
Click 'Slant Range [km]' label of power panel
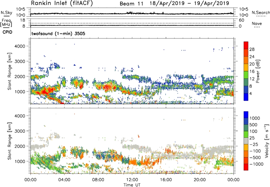9,71
